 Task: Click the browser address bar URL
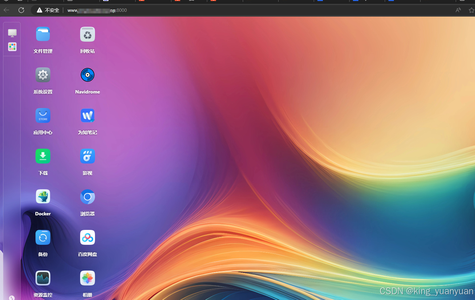(97, 10)
